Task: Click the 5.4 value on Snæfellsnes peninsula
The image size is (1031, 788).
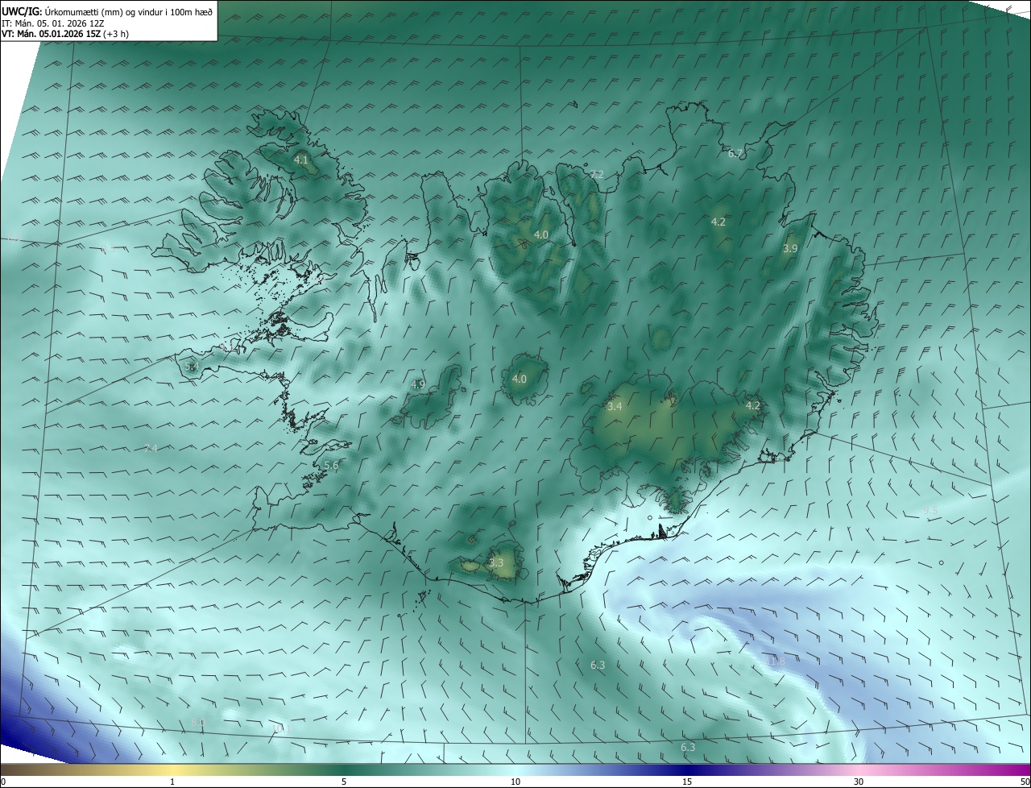Action: [x=192, y=367]
